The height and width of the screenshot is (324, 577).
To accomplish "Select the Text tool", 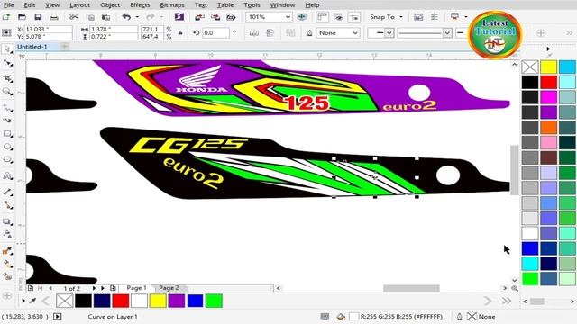I will (x=7, y=176).
